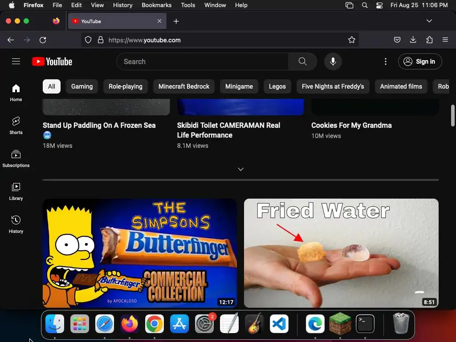This screenshot has height=342, width=456.
Task: Open Terminal from the dock
Action: pyautogui.click(x=365, y=323)
